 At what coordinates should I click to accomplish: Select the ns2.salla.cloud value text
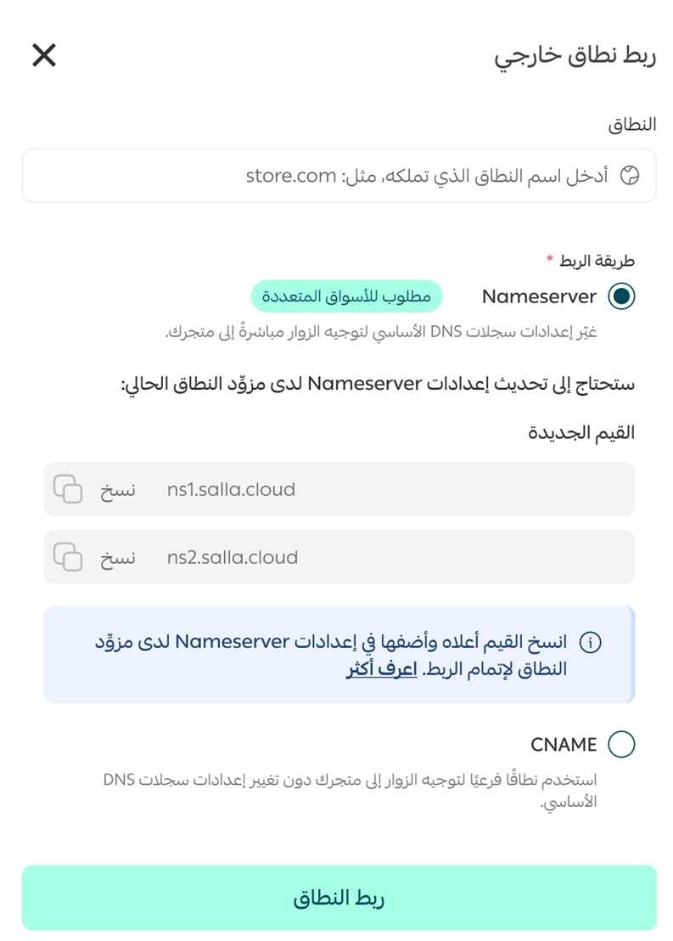(x=233, y=557)
